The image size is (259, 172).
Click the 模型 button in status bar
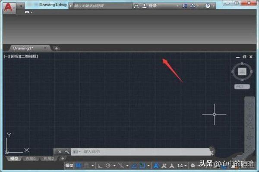(69, 166)
